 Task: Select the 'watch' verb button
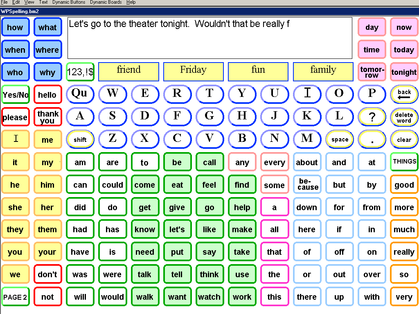(x=209, y=297)
